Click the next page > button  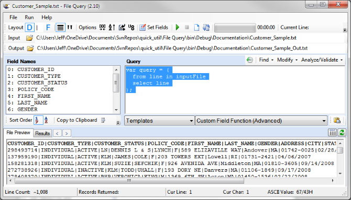(67, 134)
